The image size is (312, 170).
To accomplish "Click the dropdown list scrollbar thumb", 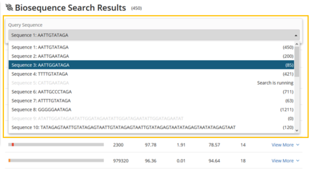I will 296,61.
